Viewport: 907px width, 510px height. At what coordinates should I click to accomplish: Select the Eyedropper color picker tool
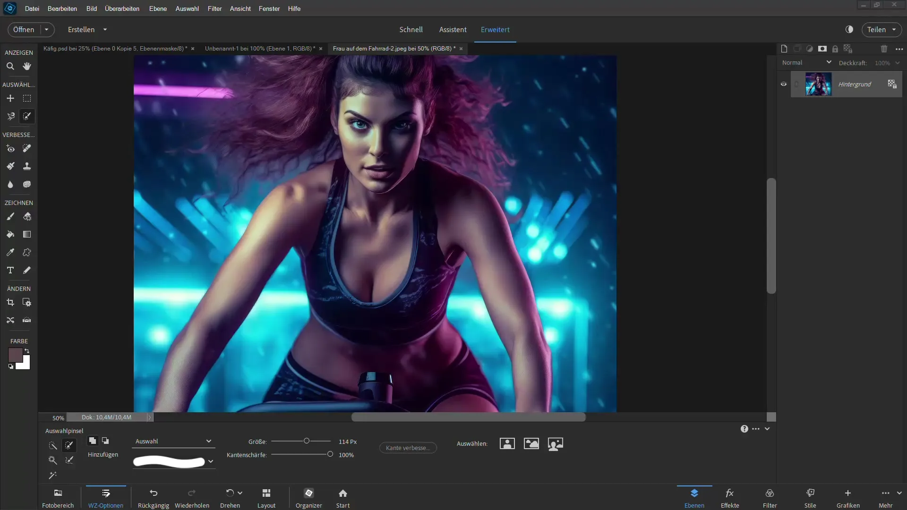(10, 252)
